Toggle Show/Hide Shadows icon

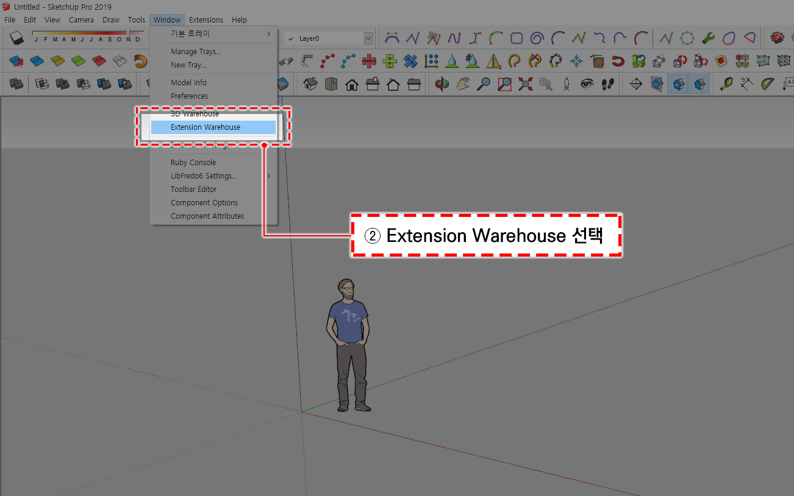(x=18, y=38)
